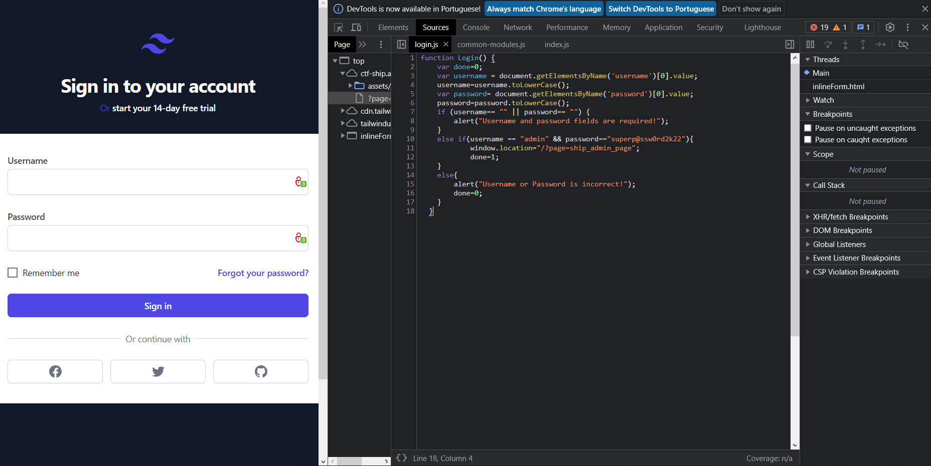Click the step icon in debugger toolbar

click(880, 45)
